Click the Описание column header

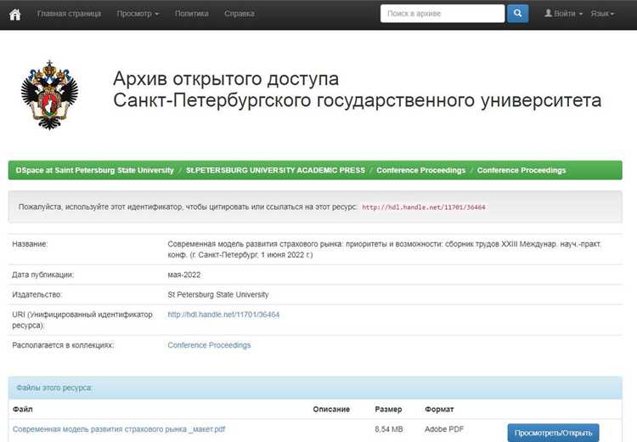tap(331, 409)
